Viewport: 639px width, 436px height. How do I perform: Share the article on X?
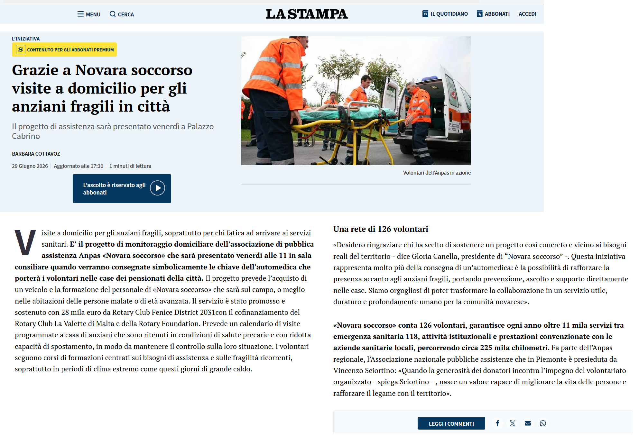click(x=513, y=423)
